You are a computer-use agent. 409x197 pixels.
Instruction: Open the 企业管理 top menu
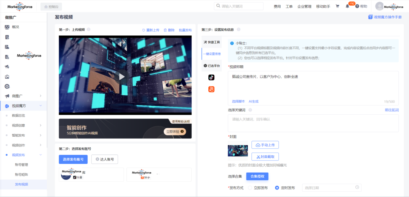pos(304,6)
